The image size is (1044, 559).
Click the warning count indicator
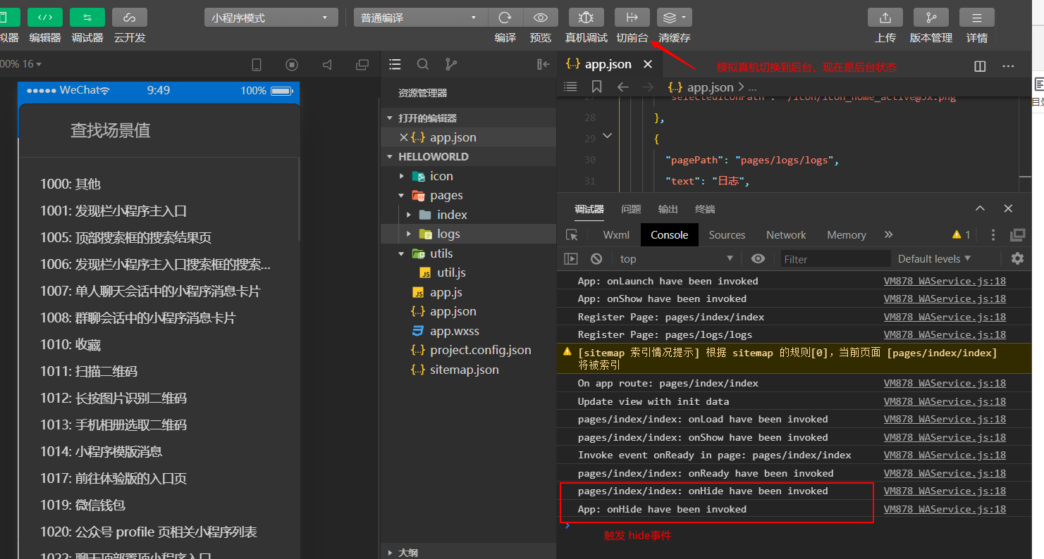click(x=962, y=235)
